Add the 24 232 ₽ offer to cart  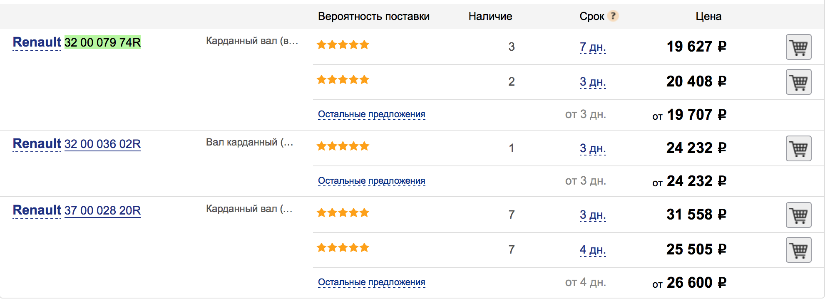(x=798, y=148)
